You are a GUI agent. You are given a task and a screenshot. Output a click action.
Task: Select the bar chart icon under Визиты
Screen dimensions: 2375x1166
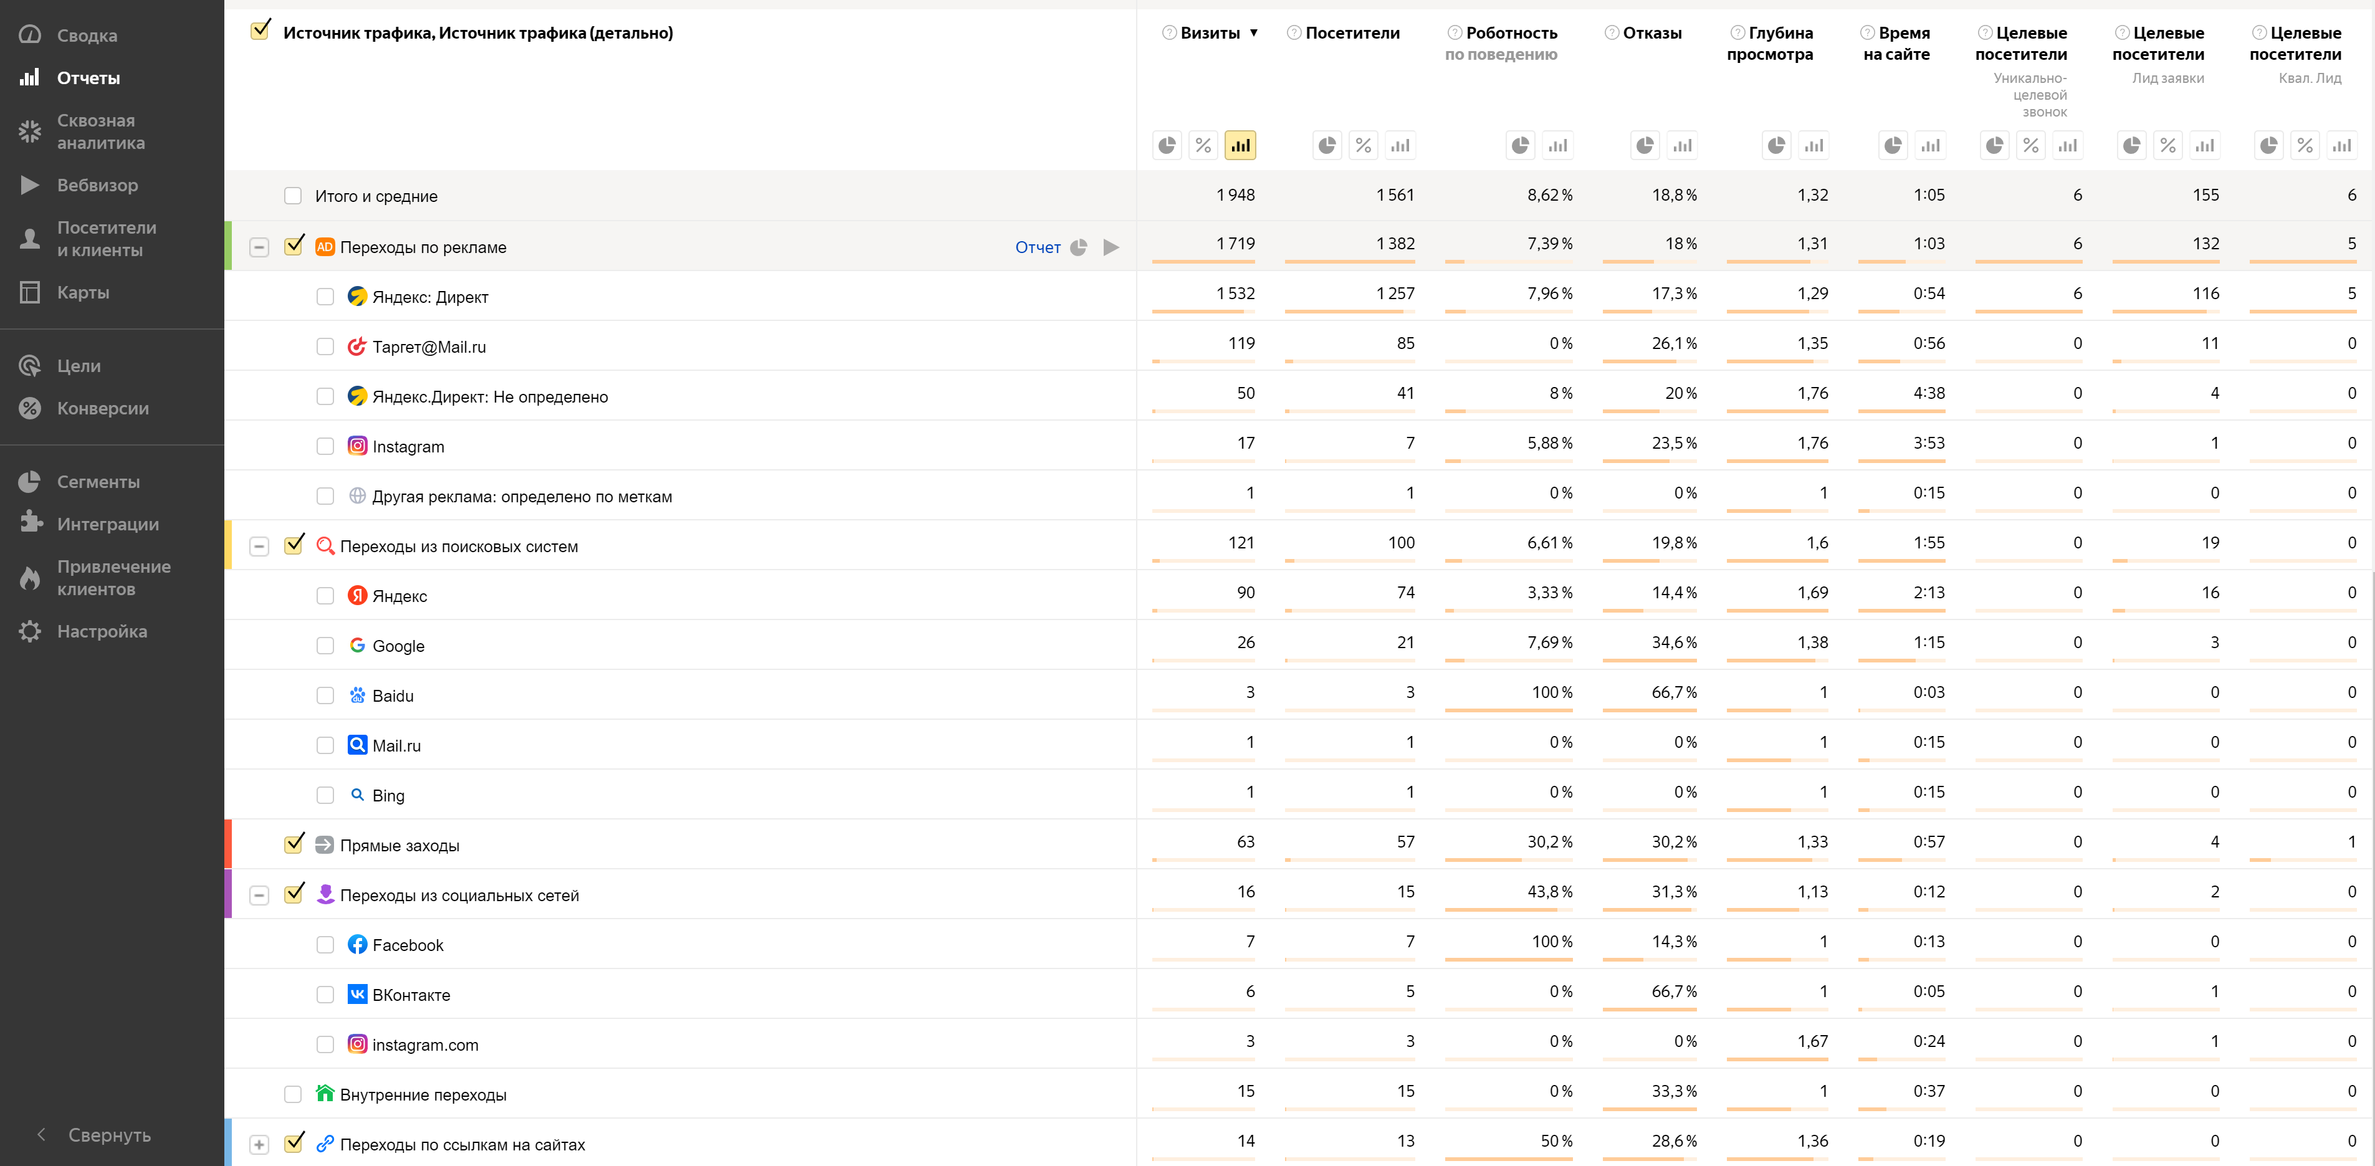pos(1240,146)
